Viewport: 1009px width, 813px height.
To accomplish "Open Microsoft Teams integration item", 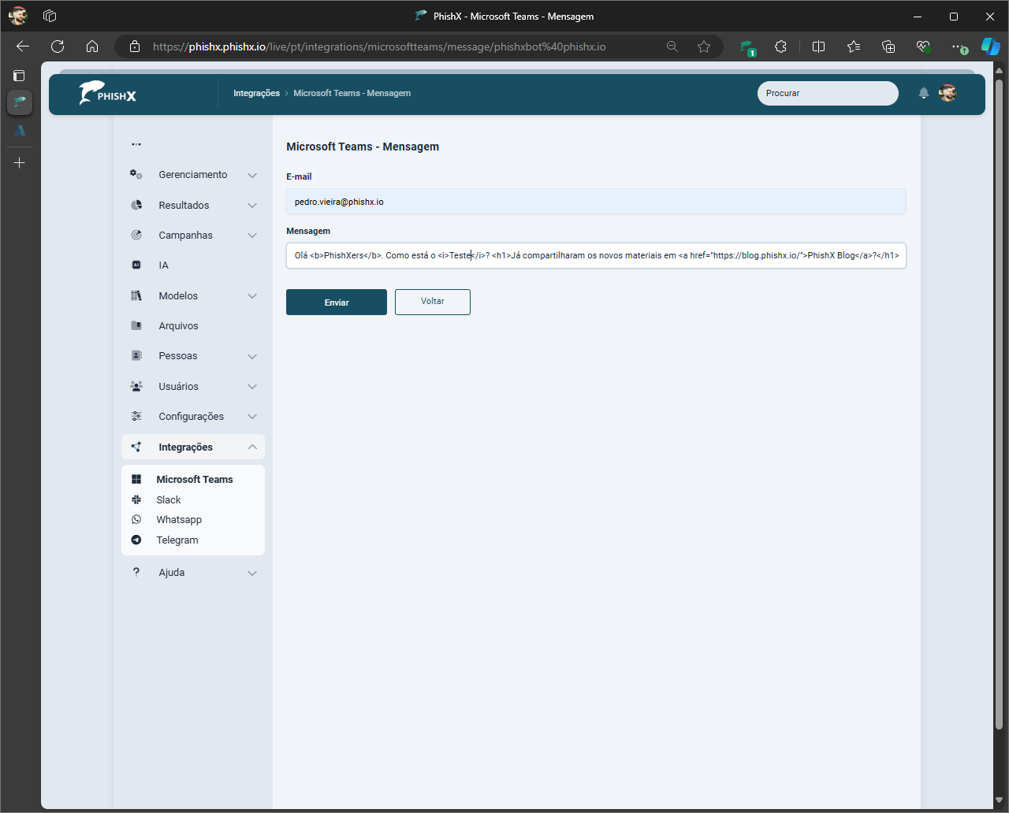I will [195, 479].
